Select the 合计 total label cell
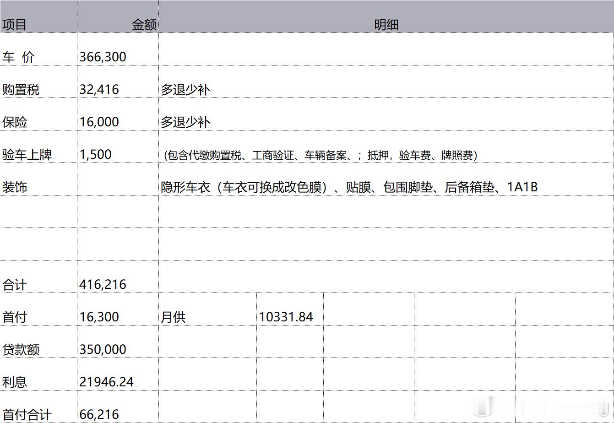614x423 pixels. pos(15,284)
